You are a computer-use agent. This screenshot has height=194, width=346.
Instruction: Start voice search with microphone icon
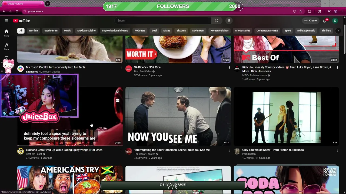pyautogui.click(x=229, y=20)
